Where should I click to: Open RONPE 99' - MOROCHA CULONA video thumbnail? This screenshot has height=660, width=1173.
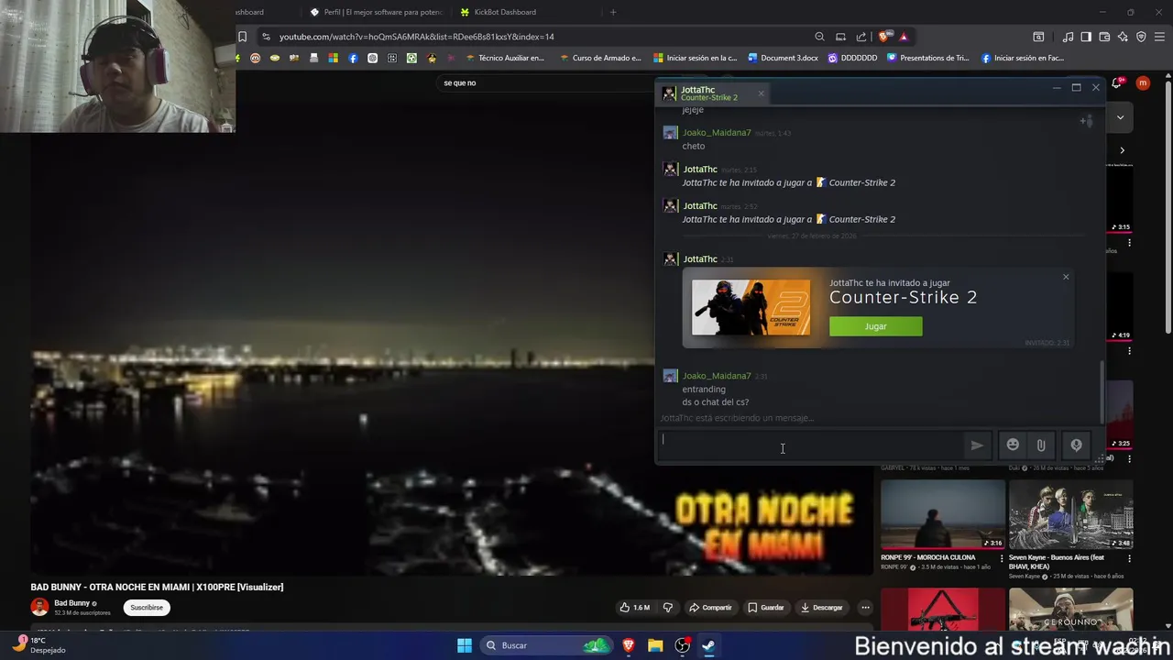click(x=943, y=513)
